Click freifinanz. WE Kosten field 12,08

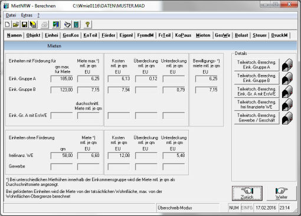(119, 156)
